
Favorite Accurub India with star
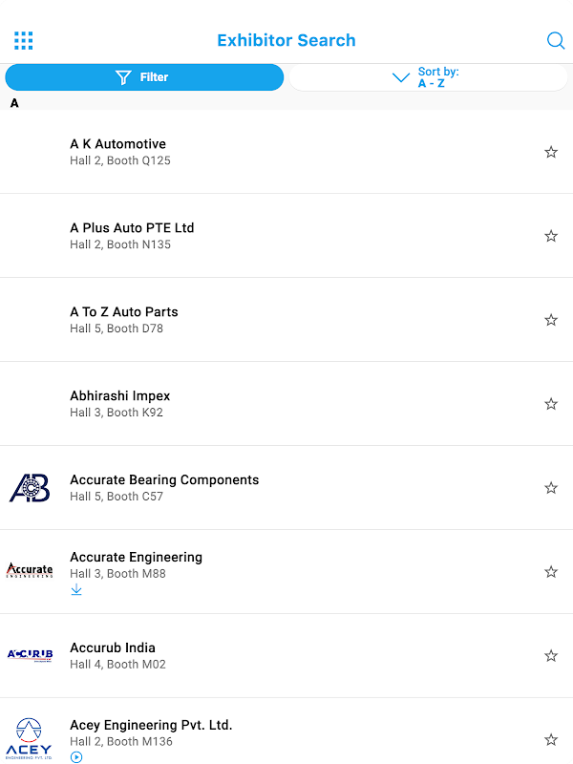coord(551,656)
